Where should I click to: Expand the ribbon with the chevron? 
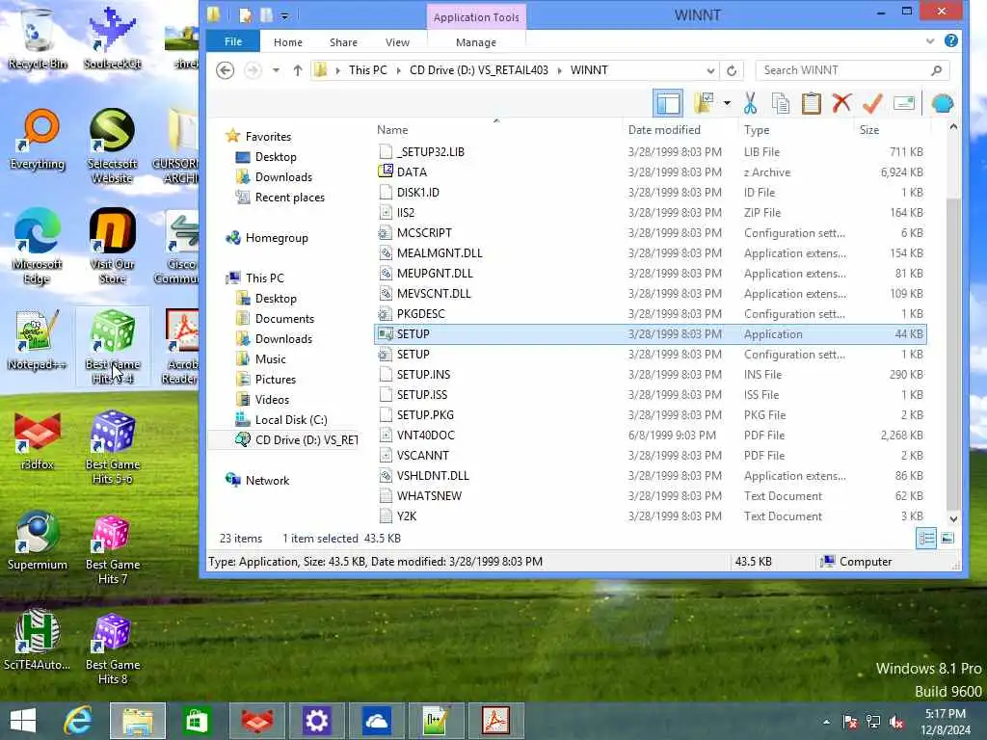click(x=930, y=40)
